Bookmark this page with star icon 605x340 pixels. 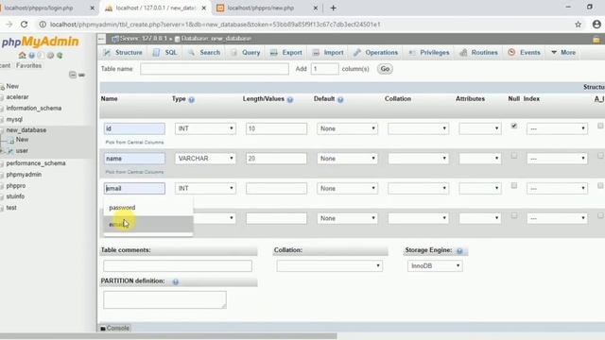pos(578,25)
